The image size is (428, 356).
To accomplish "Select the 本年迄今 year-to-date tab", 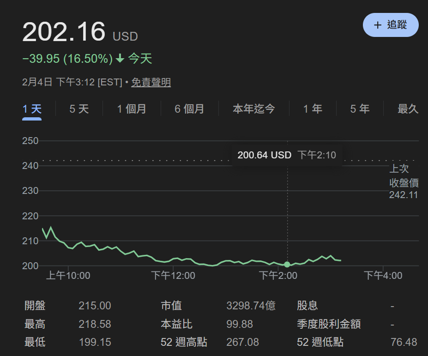I will pyautogui.click(x=254, y=109).
